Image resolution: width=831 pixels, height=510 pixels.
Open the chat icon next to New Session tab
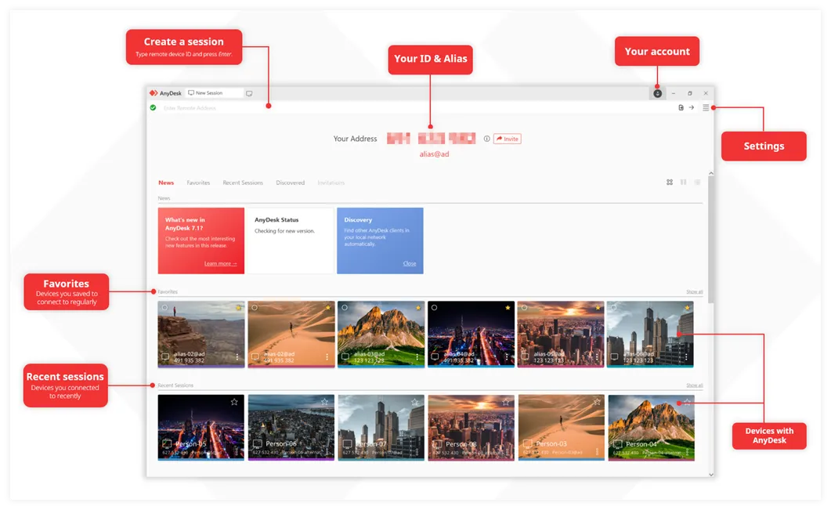248,92
